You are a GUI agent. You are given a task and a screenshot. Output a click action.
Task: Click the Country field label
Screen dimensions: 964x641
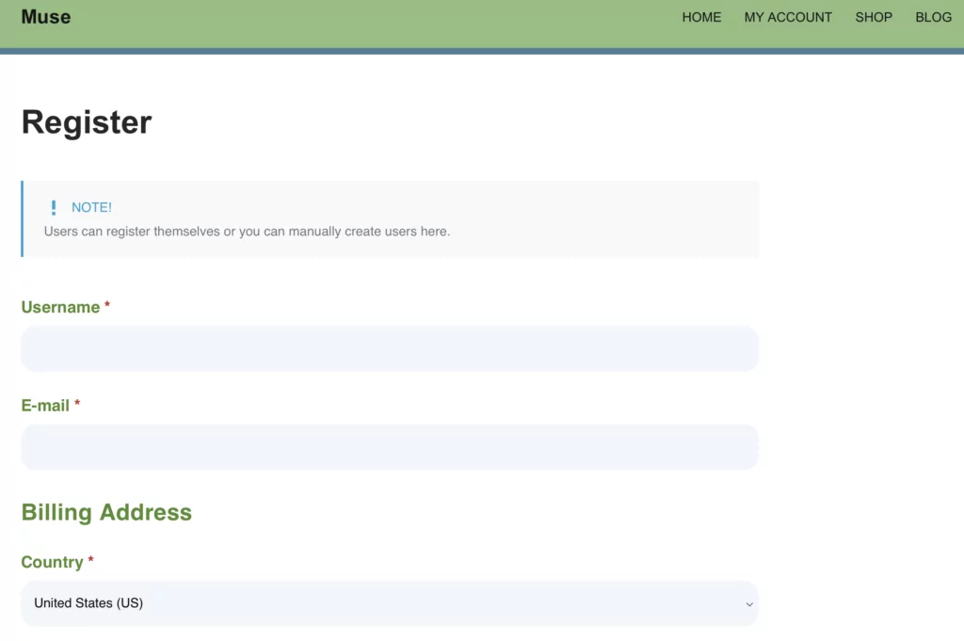click(53, 562)
